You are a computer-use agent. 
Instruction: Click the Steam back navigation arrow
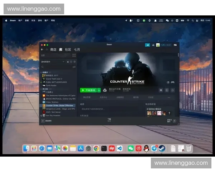coord(42,49)
